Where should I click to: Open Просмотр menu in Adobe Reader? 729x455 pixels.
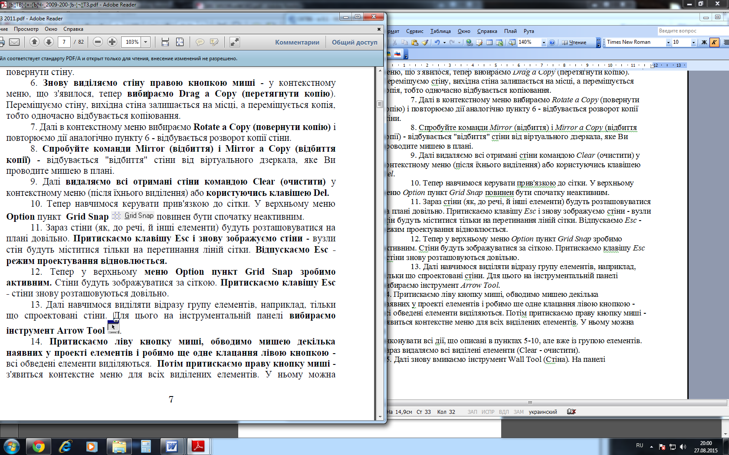pyautogui.click(x=26, y=29)
